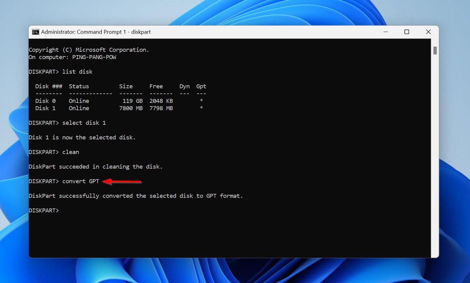Click the window title 'Administrator: Command Prompt 1 - diskpart'

(96, 32)
